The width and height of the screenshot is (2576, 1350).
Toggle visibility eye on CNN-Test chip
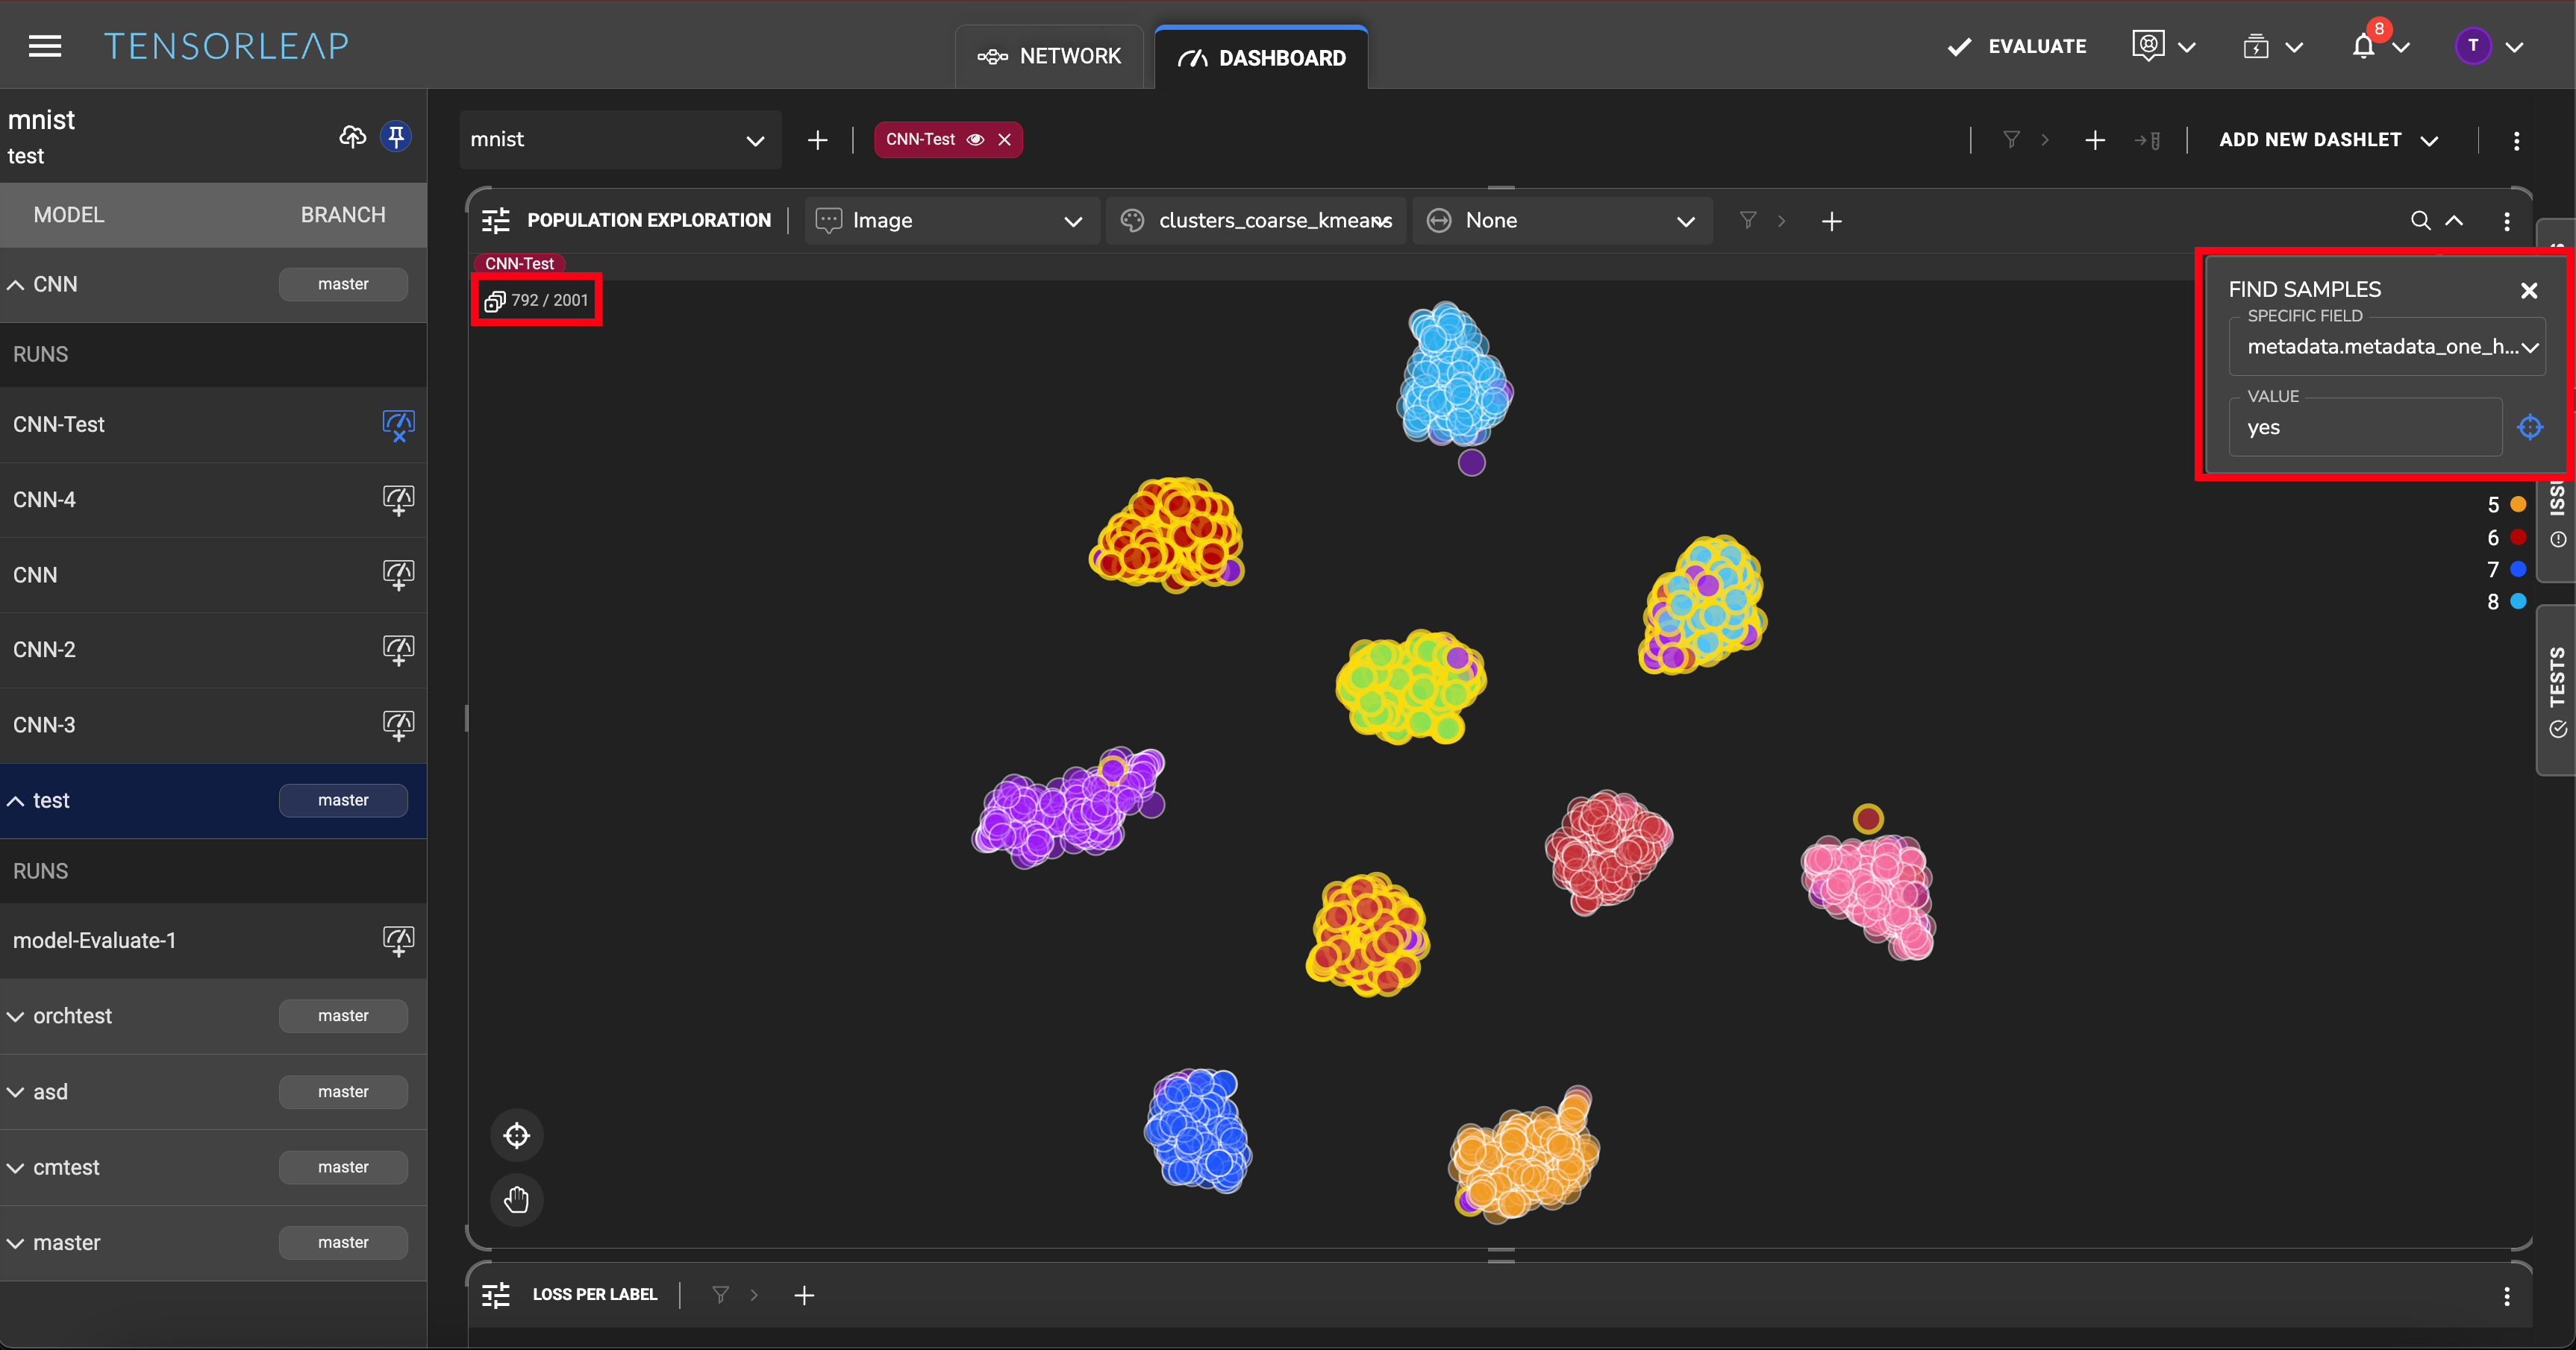coord(975,140)
